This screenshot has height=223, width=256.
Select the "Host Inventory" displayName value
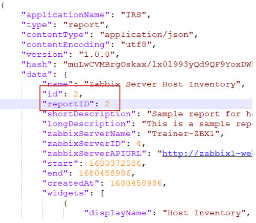pos(204,213)
